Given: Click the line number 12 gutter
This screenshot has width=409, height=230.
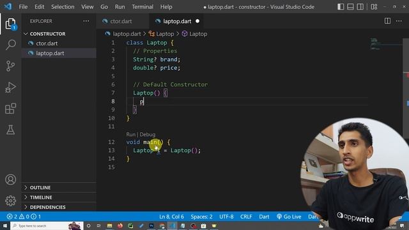Looking at the screenshot, I should pyautogui.click(x=111, y=142).
